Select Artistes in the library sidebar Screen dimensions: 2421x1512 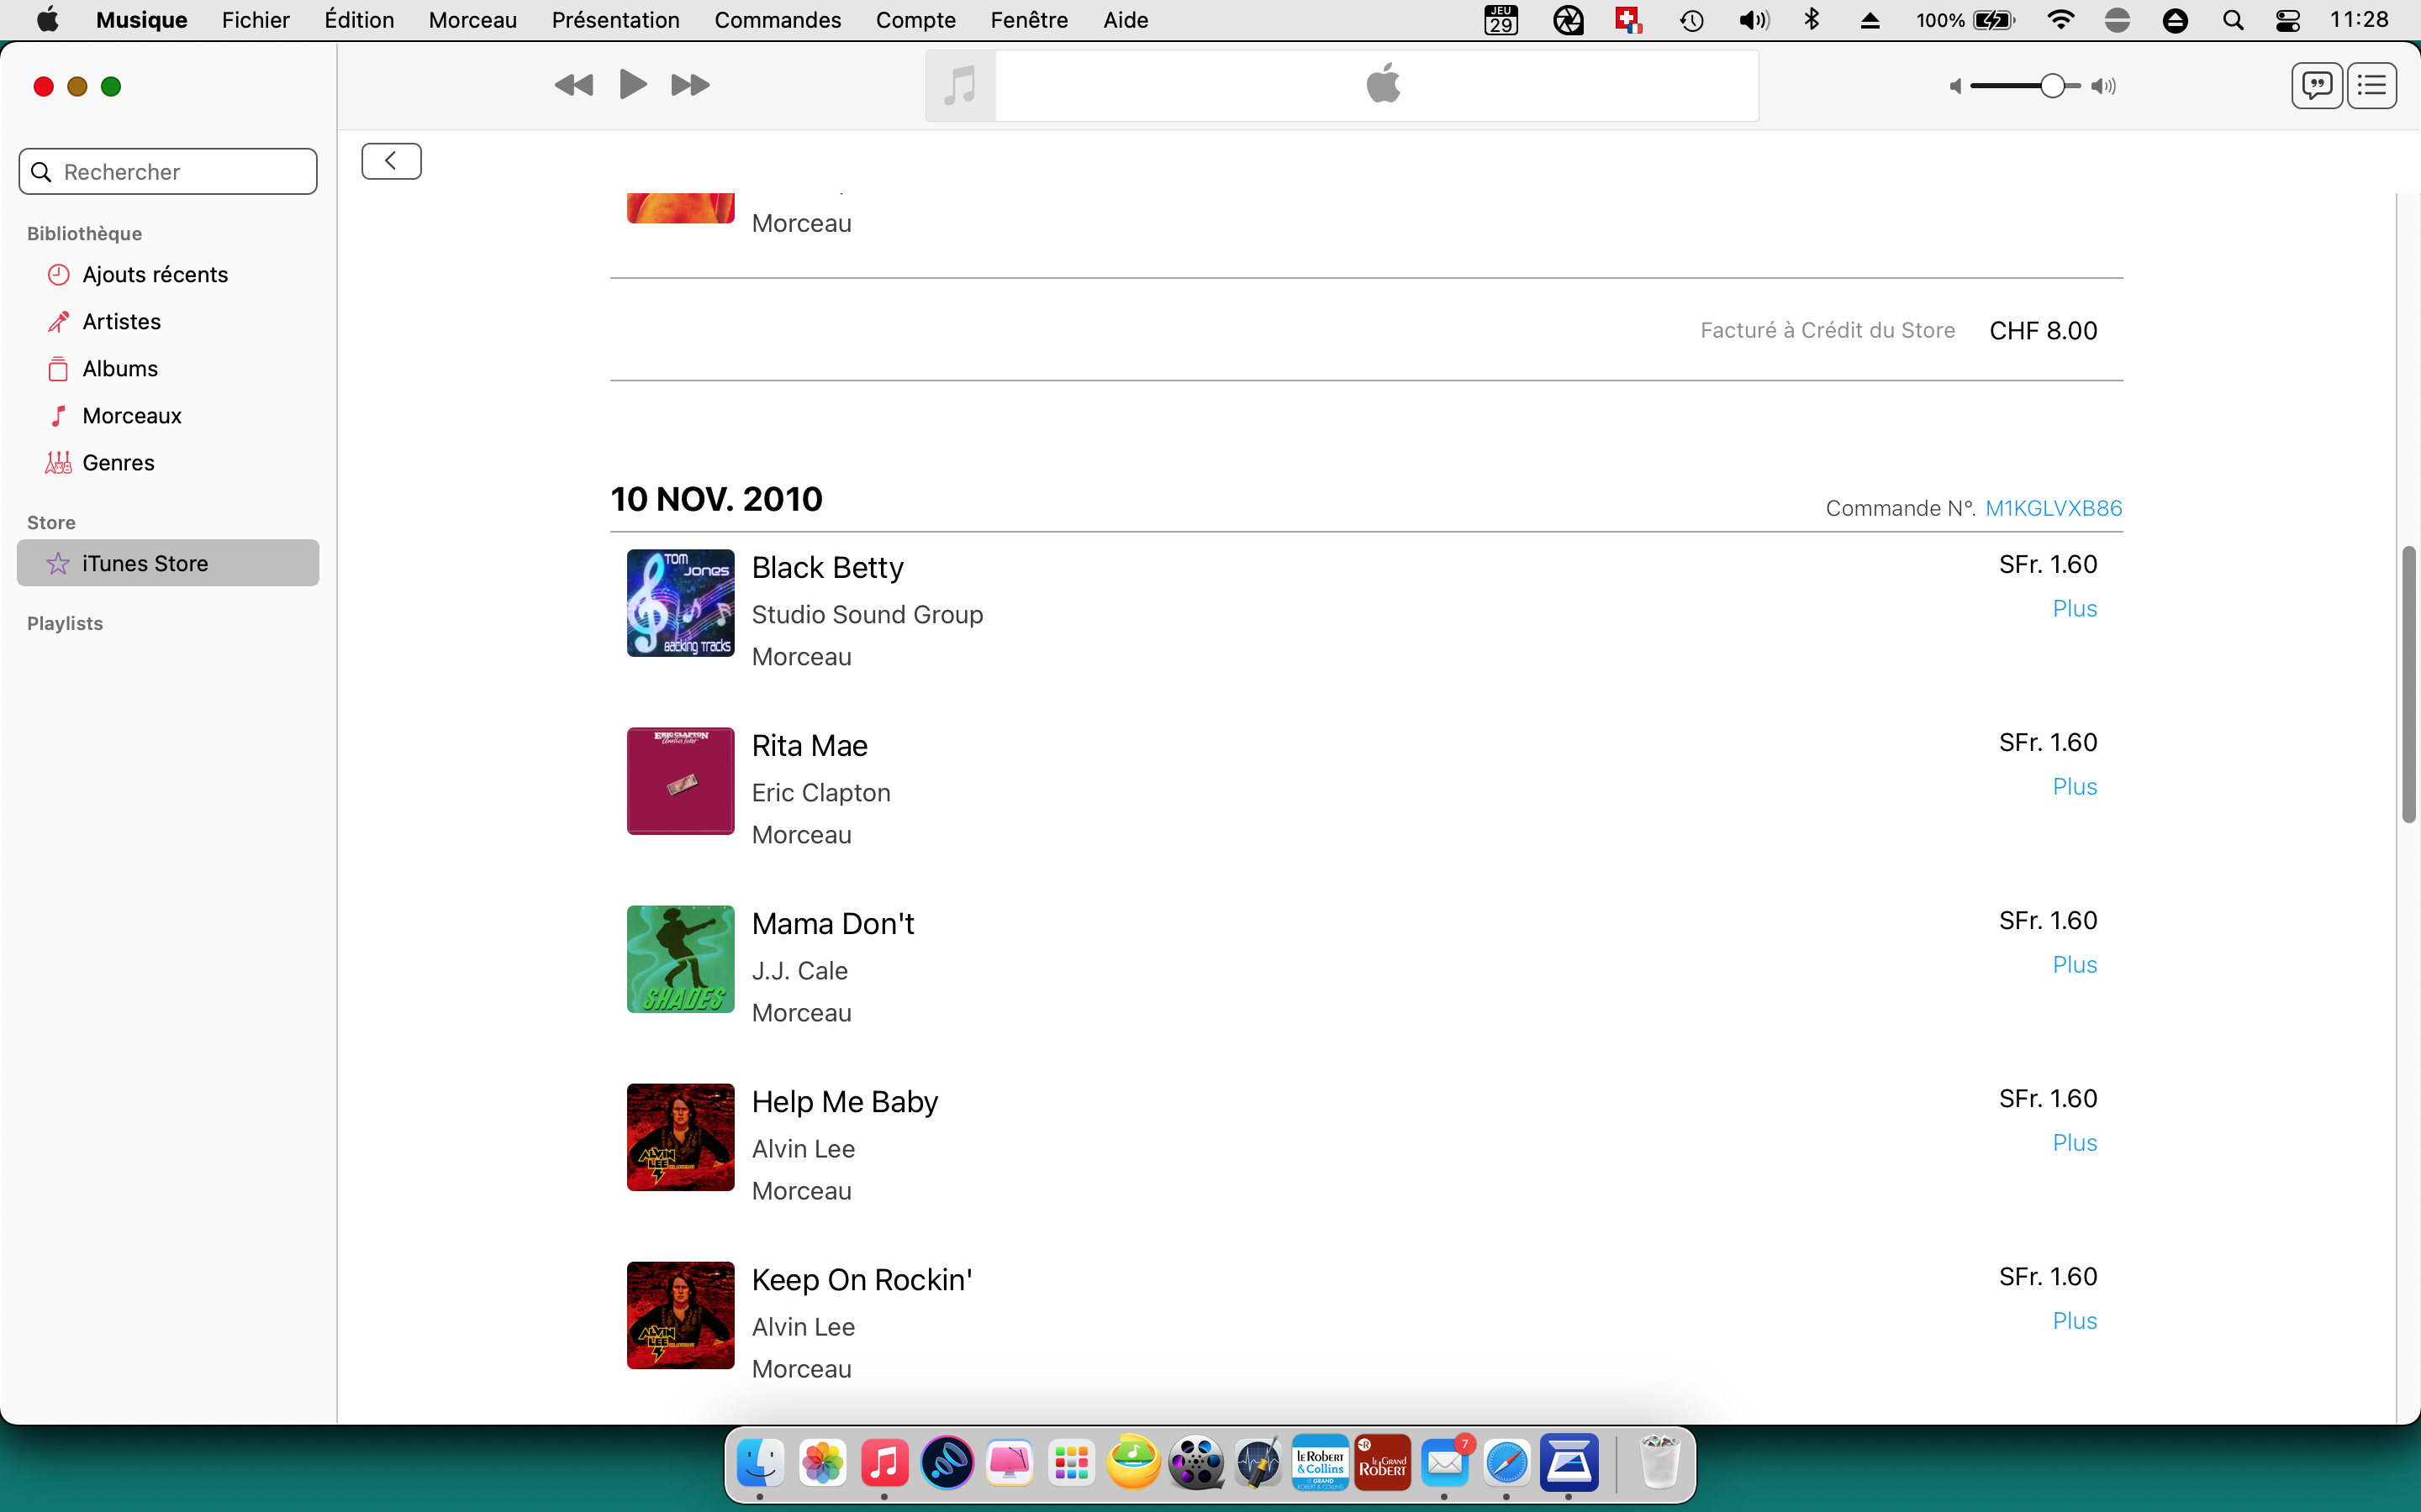(121, 322)
